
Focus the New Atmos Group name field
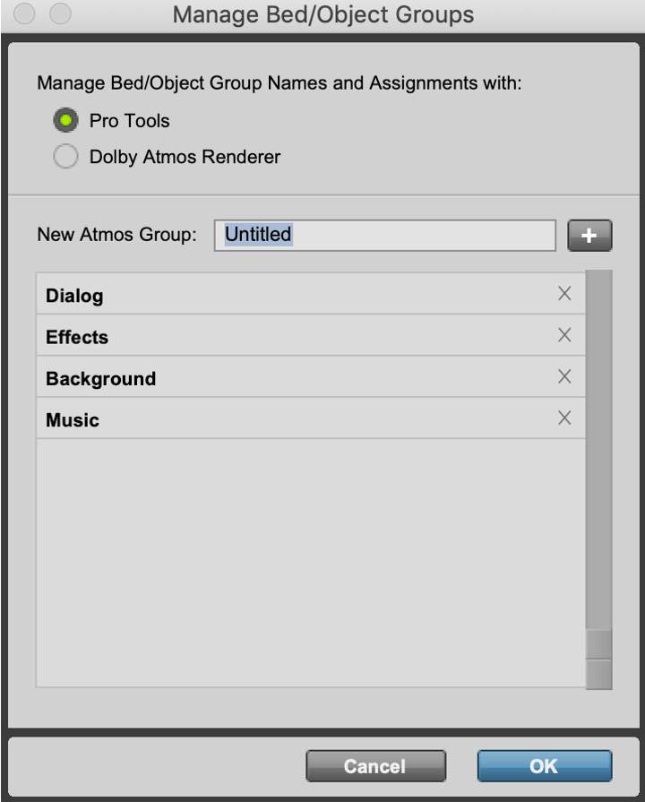[385, 235]
